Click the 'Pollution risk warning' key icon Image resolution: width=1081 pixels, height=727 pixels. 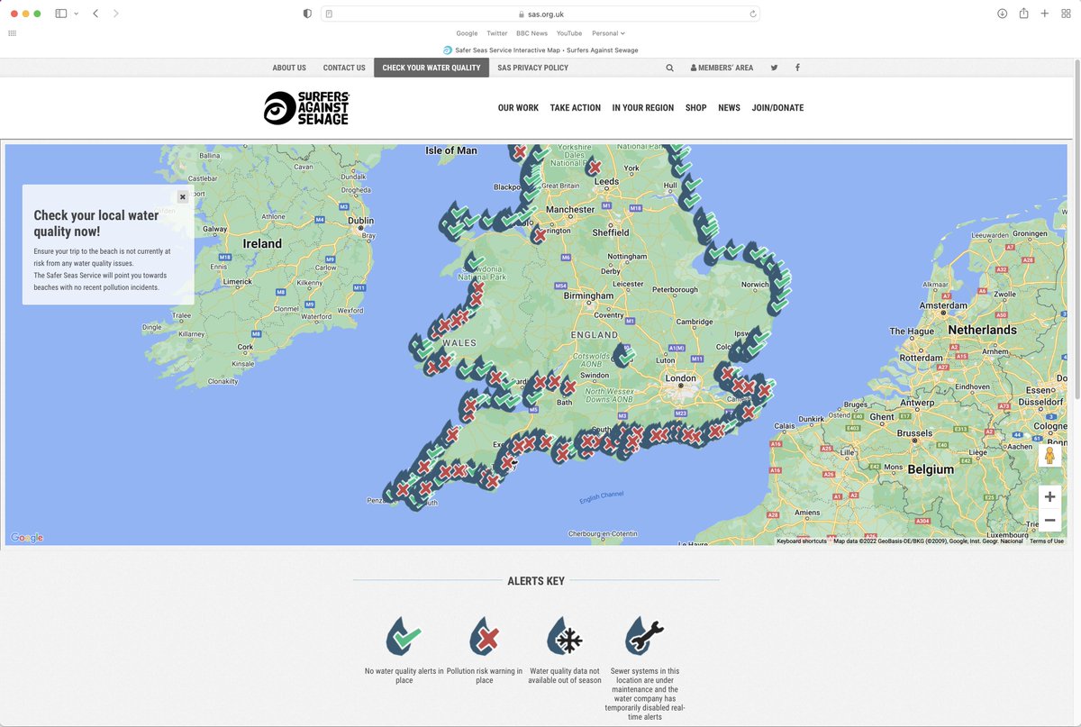(x=485, y=637)
